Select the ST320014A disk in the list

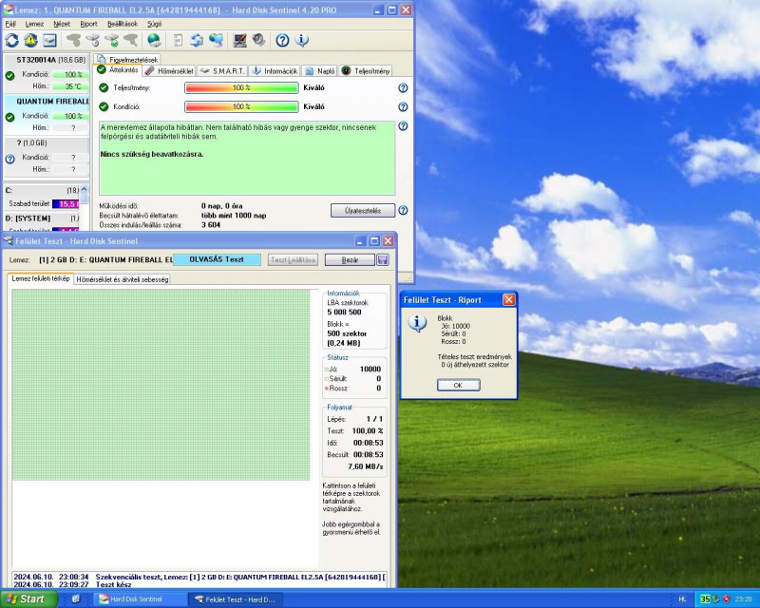(46, 73)
